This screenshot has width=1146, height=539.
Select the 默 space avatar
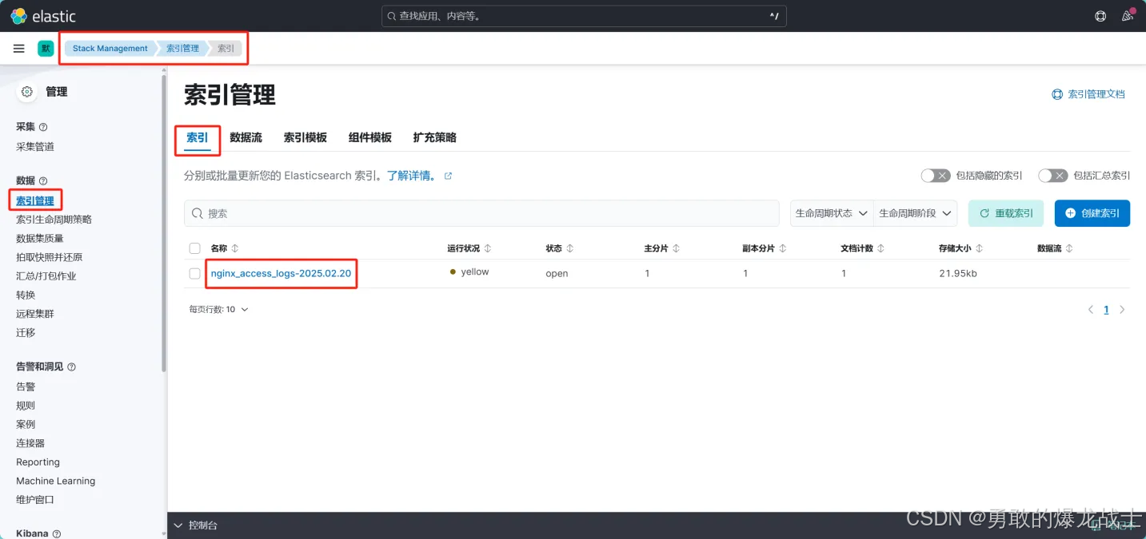coord(46,48)
